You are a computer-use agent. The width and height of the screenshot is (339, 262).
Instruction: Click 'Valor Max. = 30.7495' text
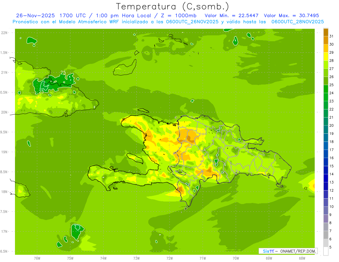291,16
